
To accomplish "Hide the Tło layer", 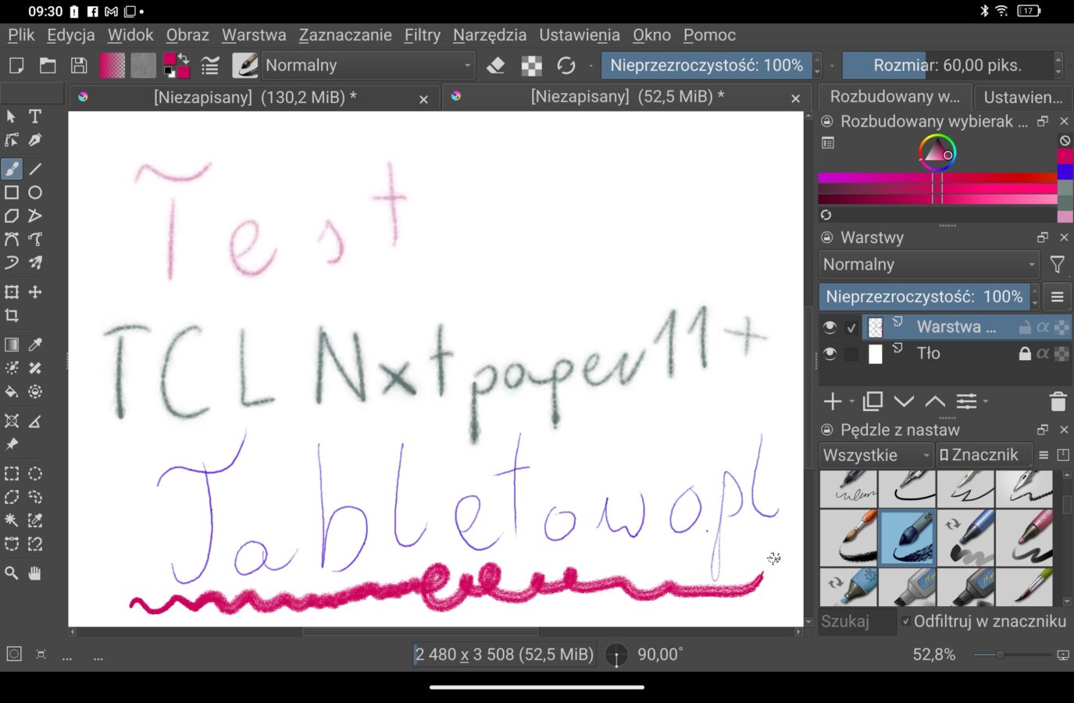I will [x=830, y=354].
